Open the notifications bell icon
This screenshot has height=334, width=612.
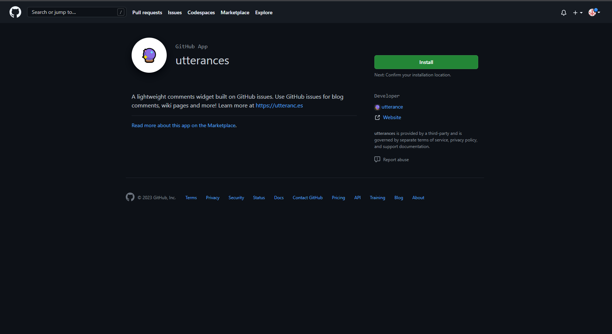[x=564, y=12]
